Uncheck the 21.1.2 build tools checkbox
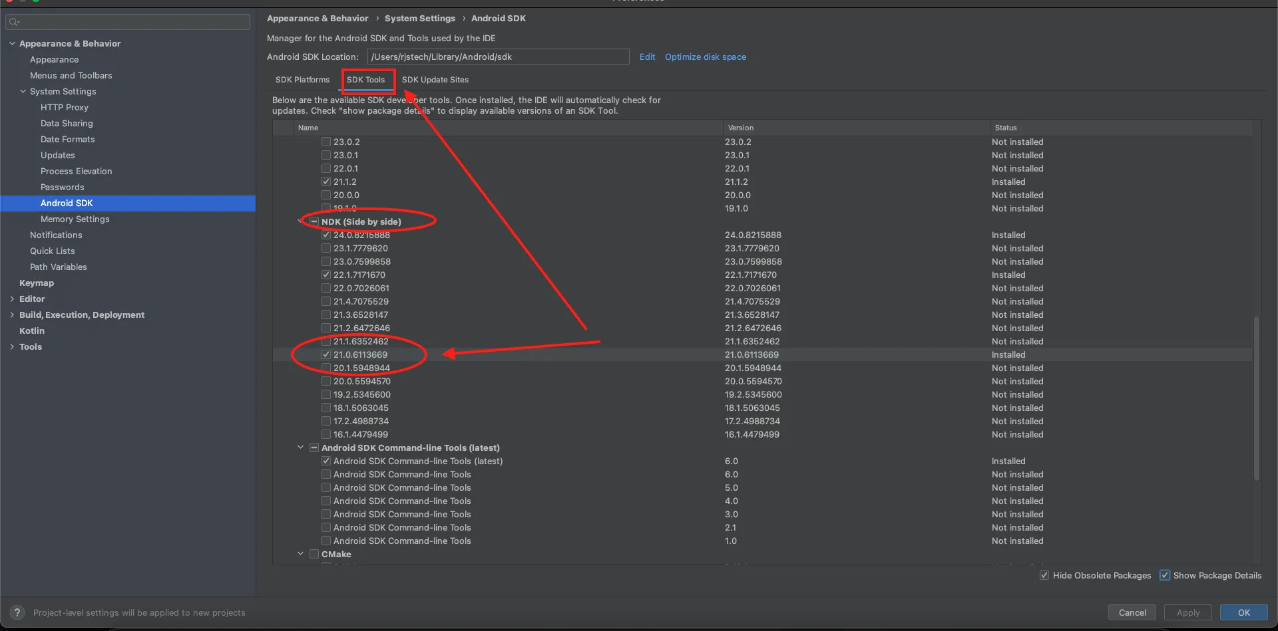The width and height of the screenshot is (1278, 631). click(x=326, y=182)
